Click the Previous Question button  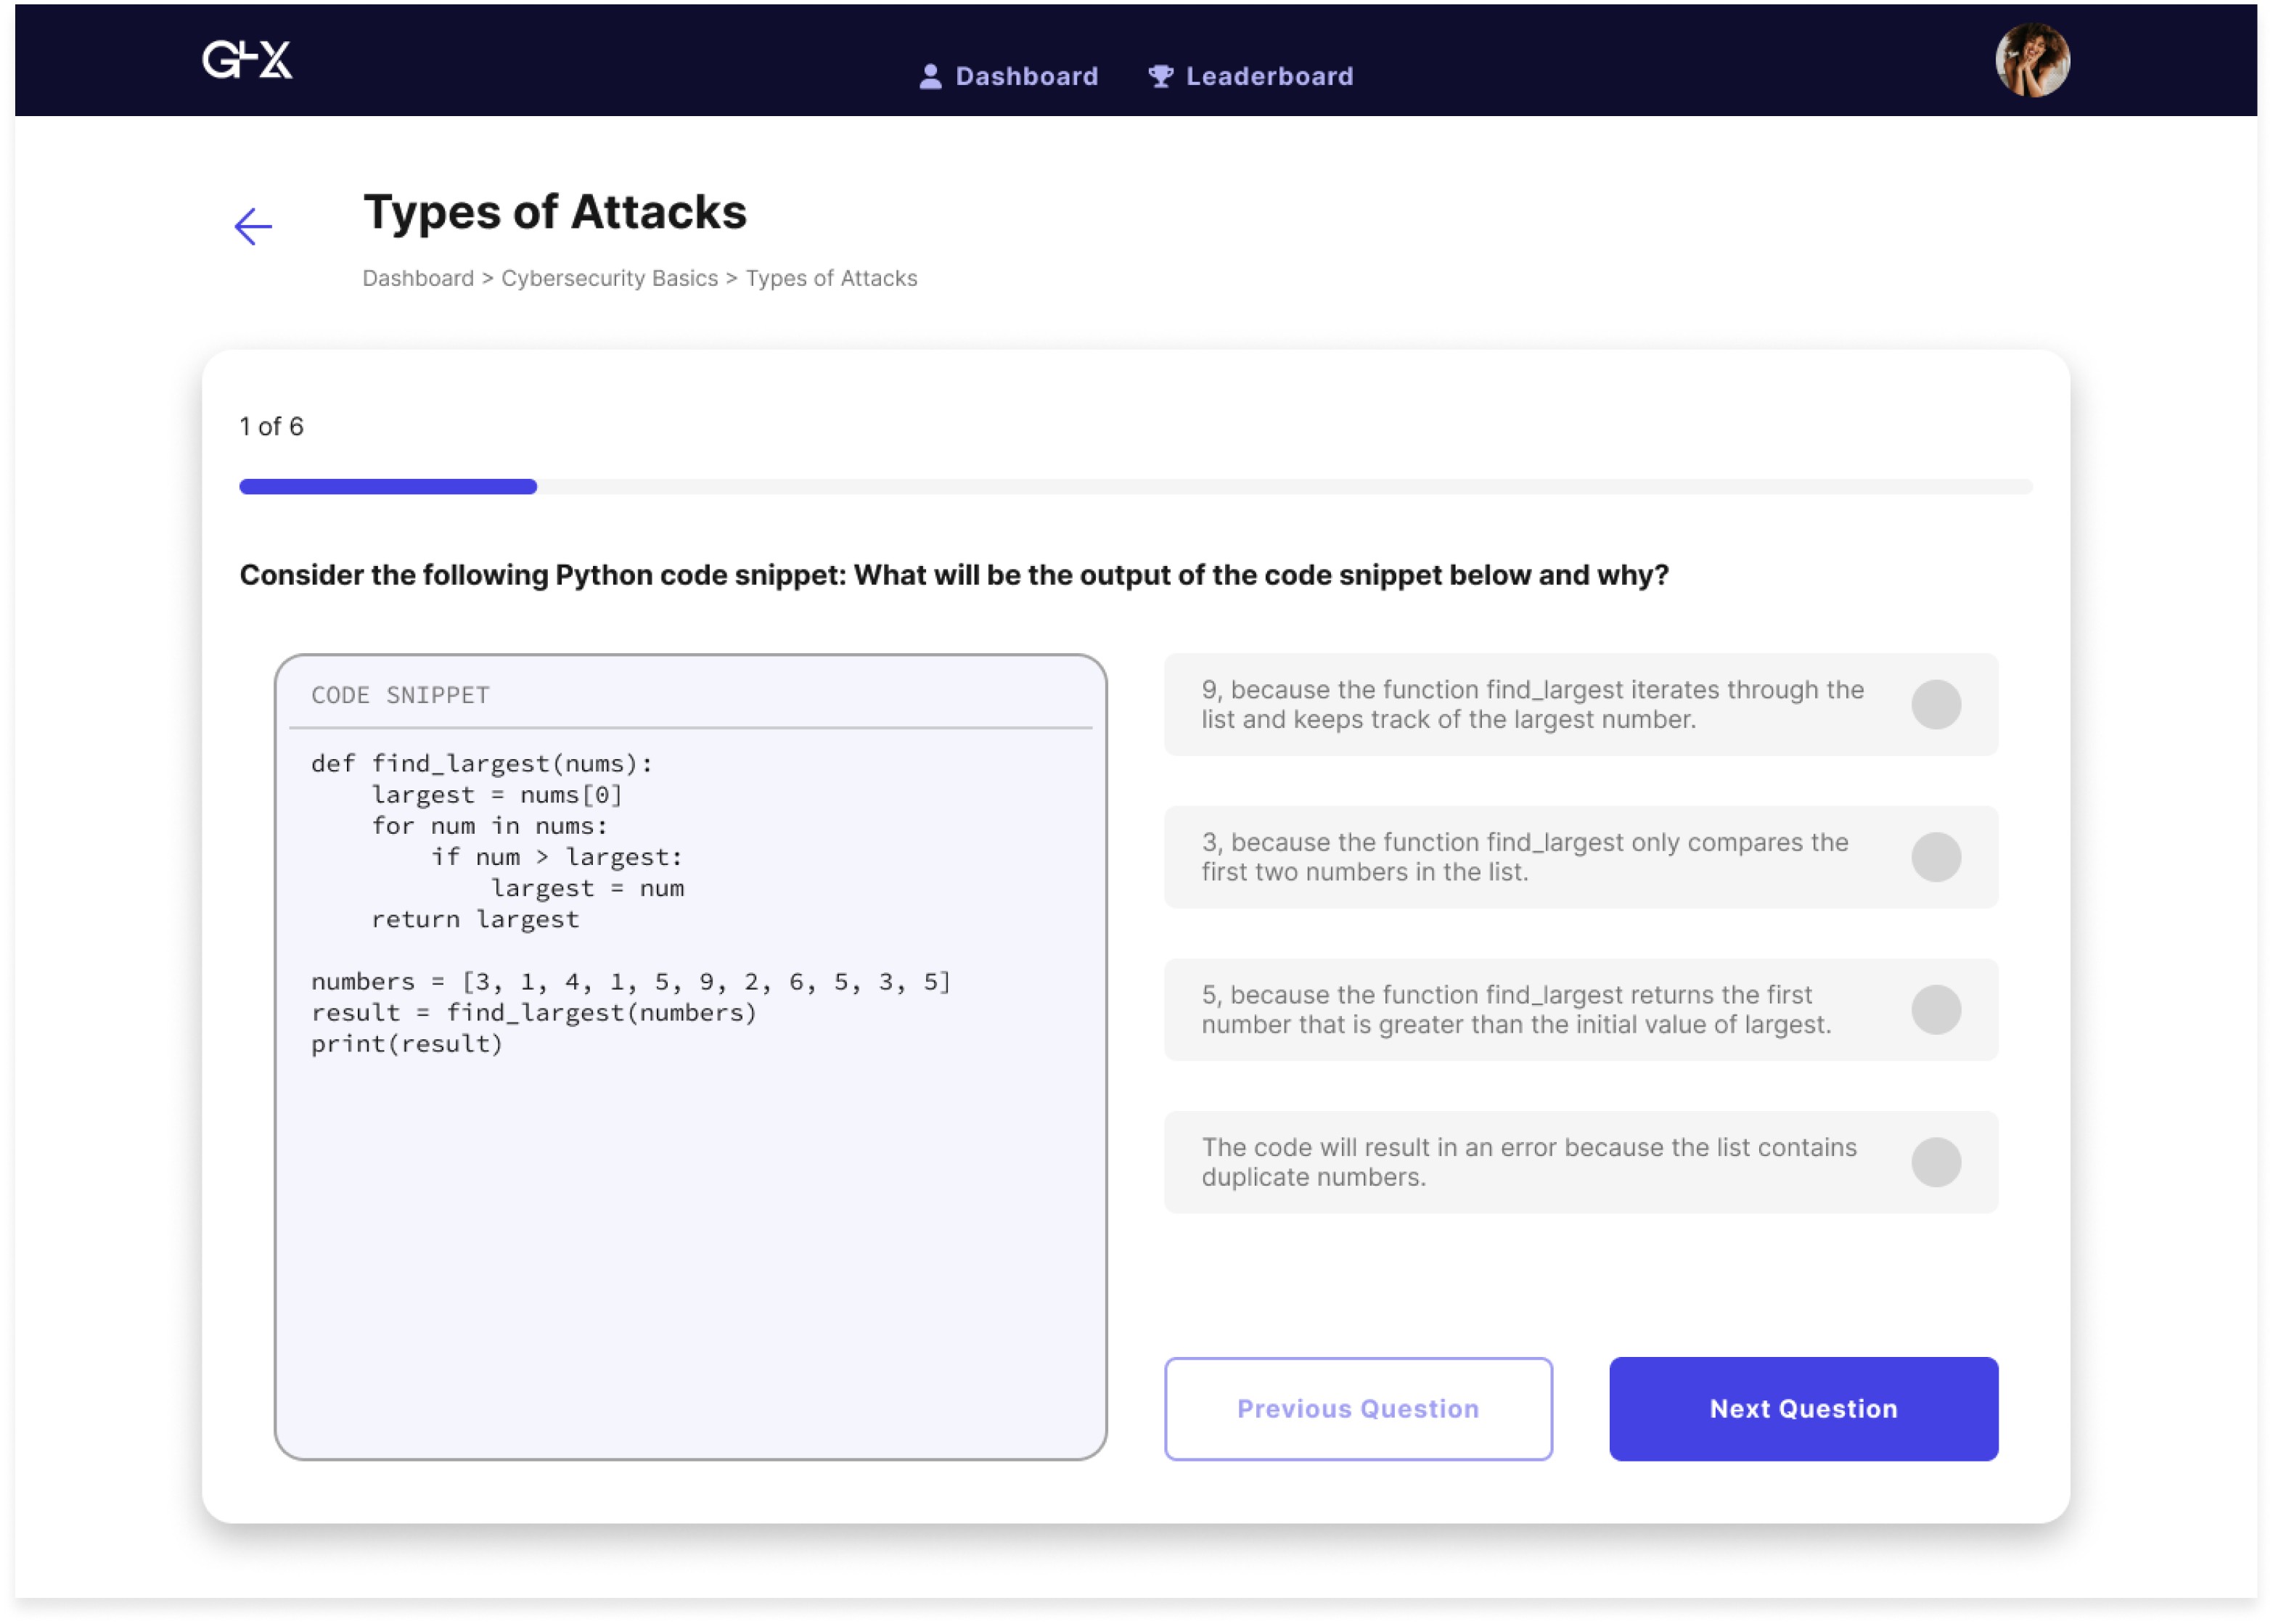(1357, 1408)
